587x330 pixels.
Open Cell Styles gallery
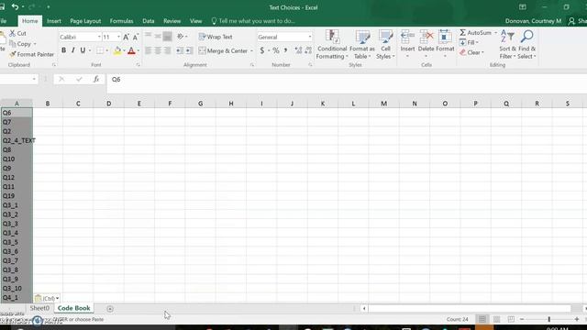(x=385, y=45)
